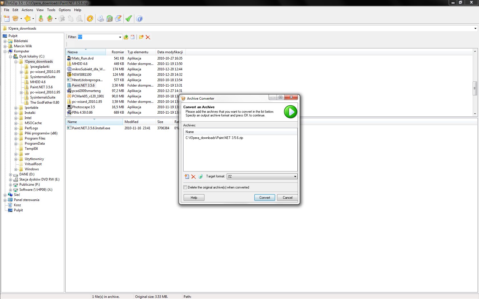
Task: Select the Kosz recycle bin tree item
Action: point(17,205)
